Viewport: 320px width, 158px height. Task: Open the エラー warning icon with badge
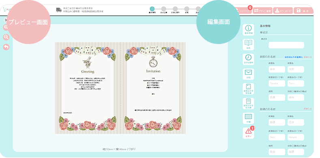pyautogui.click(x=248, y=133)
